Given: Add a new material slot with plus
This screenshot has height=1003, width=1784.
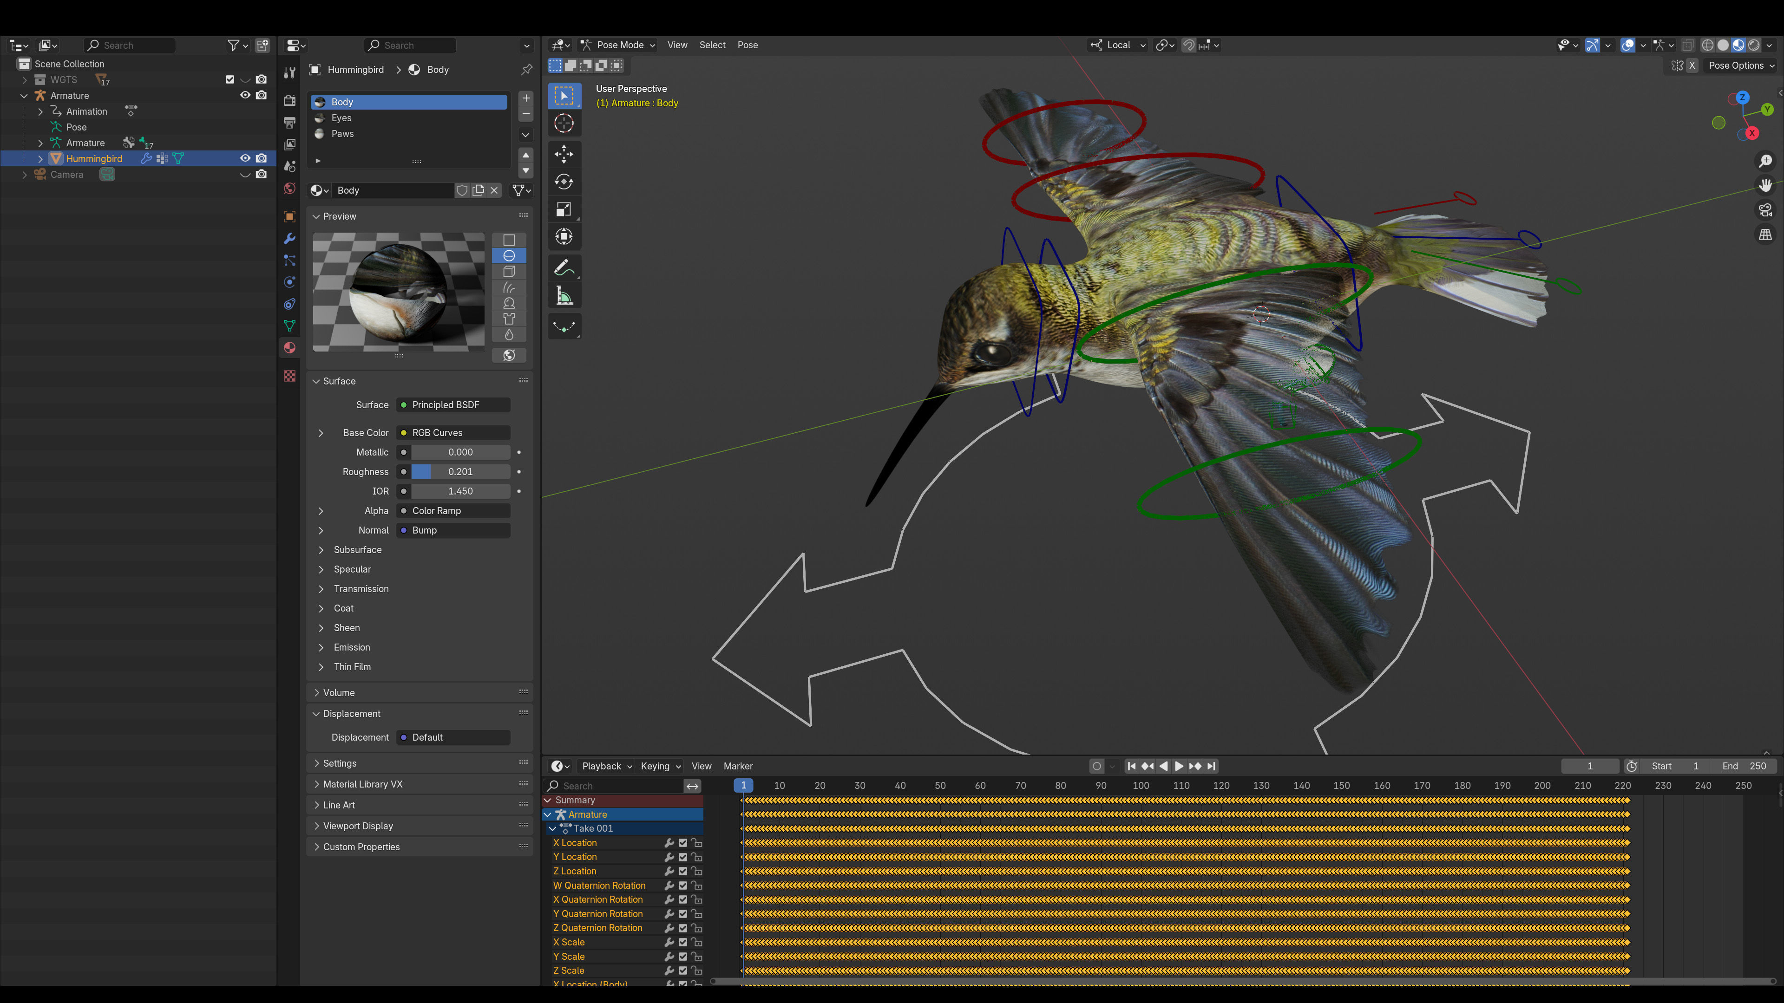Looking at the screenshot, I should tap(525, 98).
